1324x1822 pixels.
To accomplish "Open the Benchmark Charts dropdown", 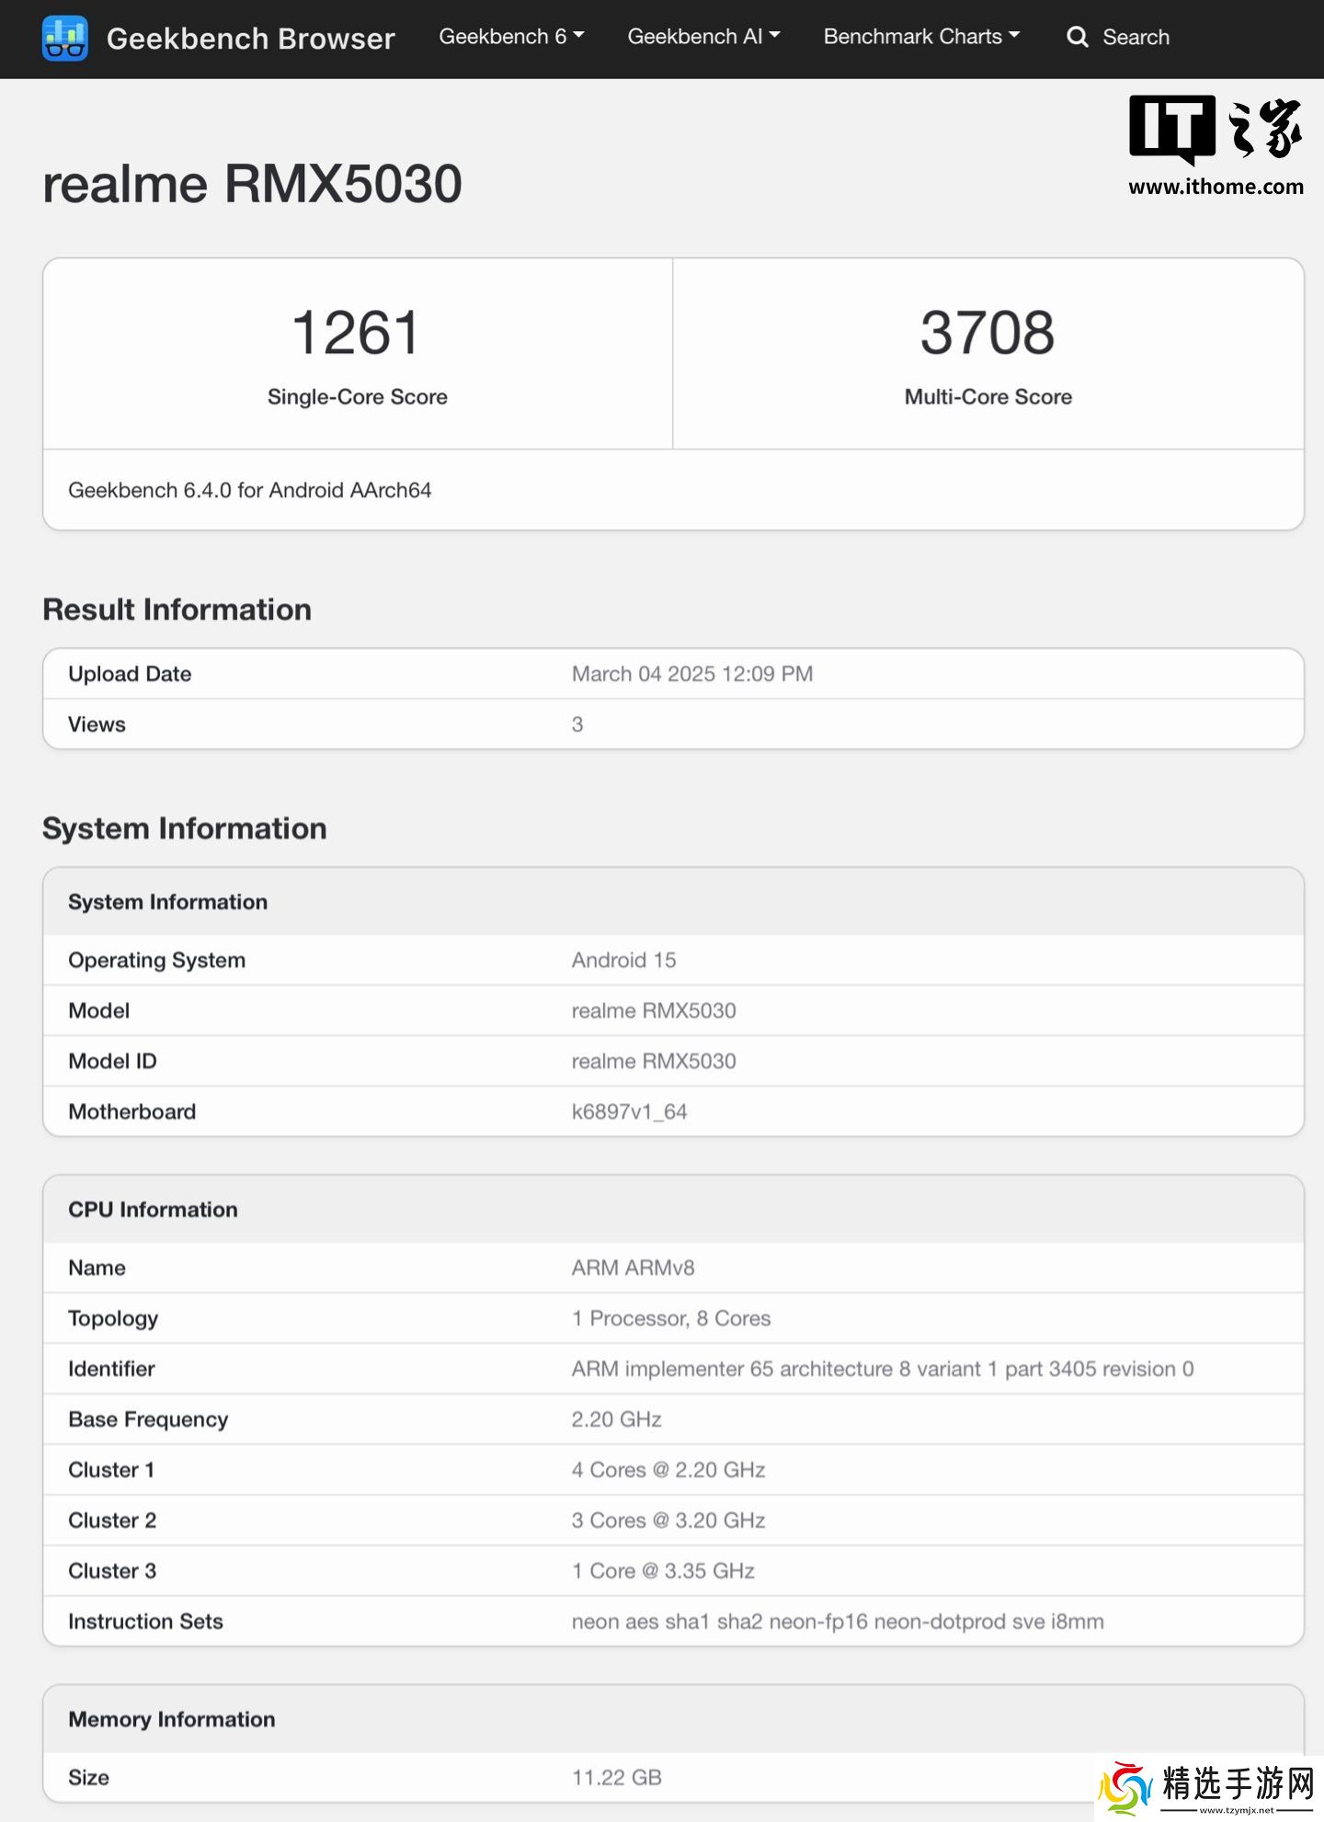I will click(x=921, y=37).
